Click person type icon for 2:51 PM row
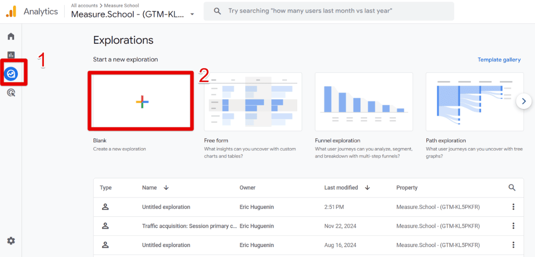The height and width of the screenshot is (257, 535). (106, 207)
